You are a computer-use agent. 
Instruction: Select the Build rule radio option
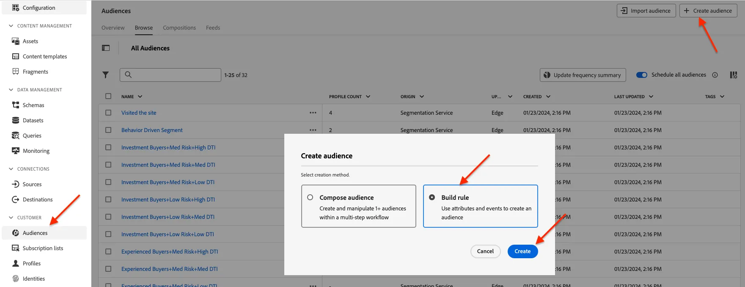[432, 197]
